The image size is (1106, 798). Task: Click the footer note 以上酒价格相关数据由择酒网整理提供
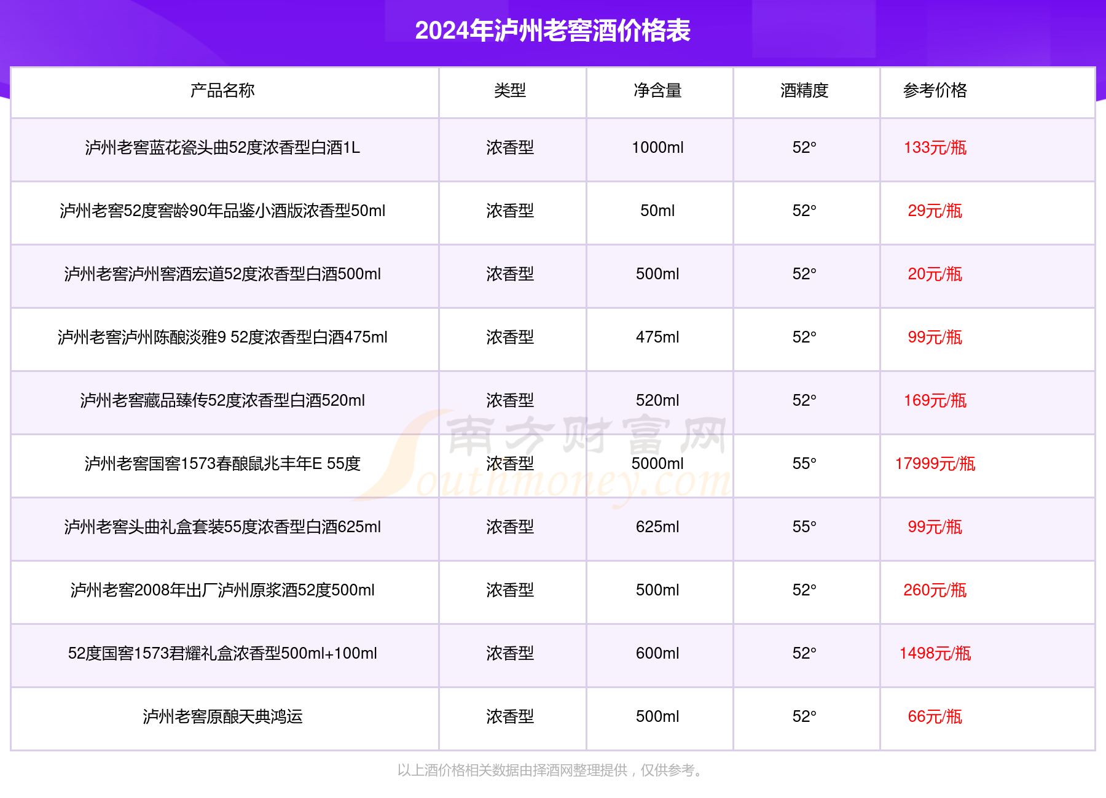pos(512,770)
